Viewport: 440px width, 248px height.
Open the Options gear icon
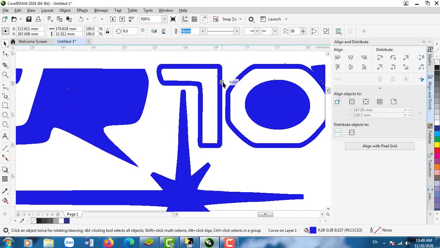251,19
